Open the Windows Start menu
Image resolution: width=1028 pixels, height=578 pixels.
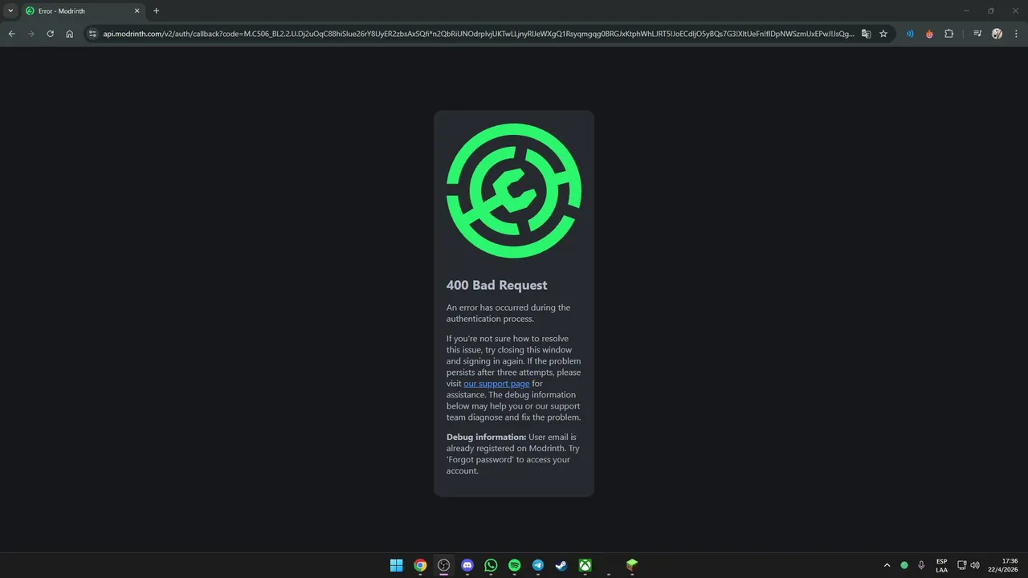tap(396, 565)
